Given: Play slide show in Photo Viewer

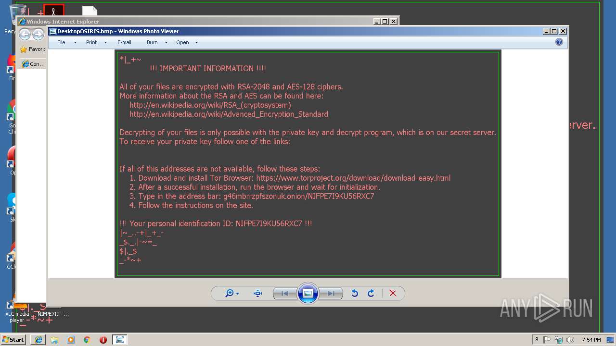Looking at the screenshot, I should pos(308,293).
